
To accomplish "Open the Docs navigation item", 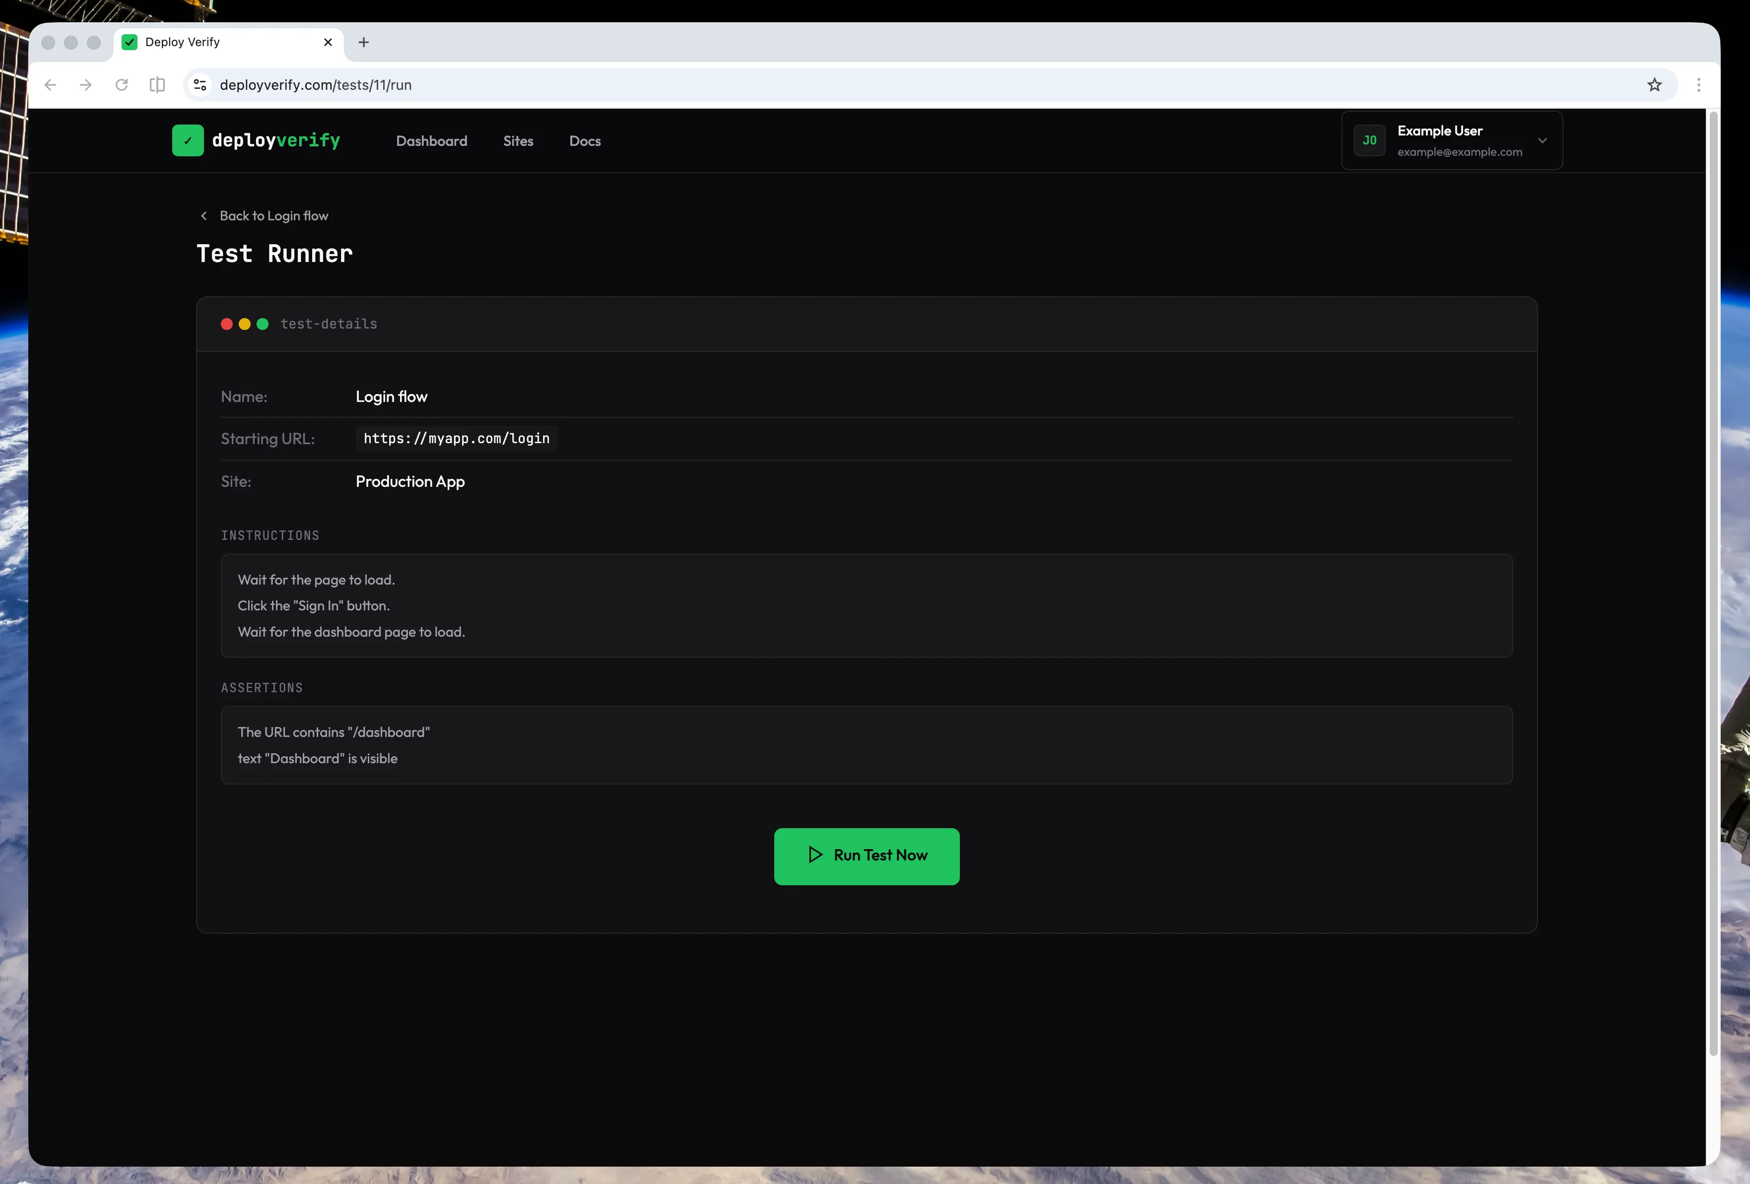I will click(x=584, y=141).
